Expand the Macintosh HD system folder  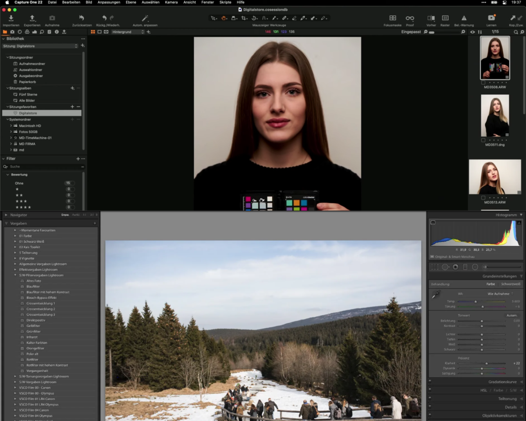11,125
